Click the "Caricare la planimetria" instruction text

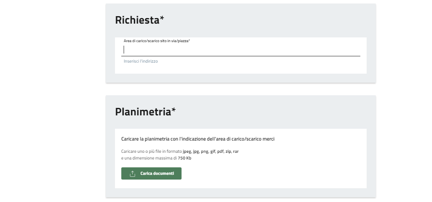click(198, 139)
